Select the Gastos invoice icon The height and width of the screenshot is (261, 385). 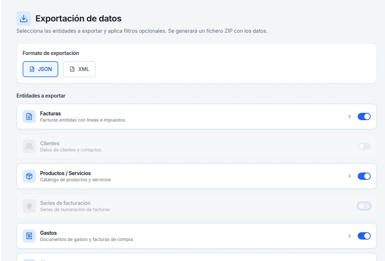[x=29, y=236]
